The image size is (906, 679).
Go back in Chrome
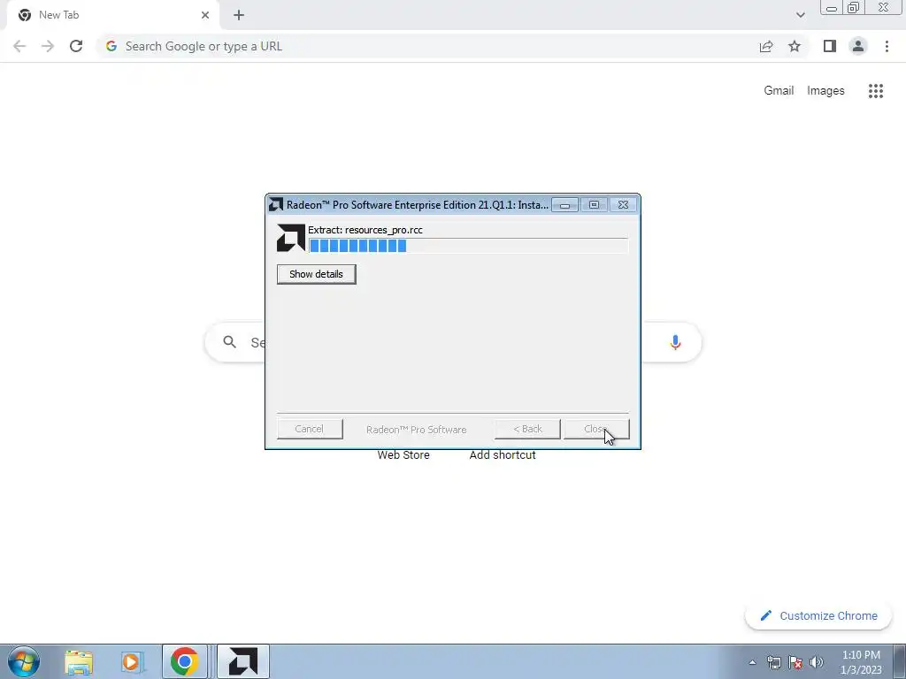pyautogui.click(x=19, y=46)
